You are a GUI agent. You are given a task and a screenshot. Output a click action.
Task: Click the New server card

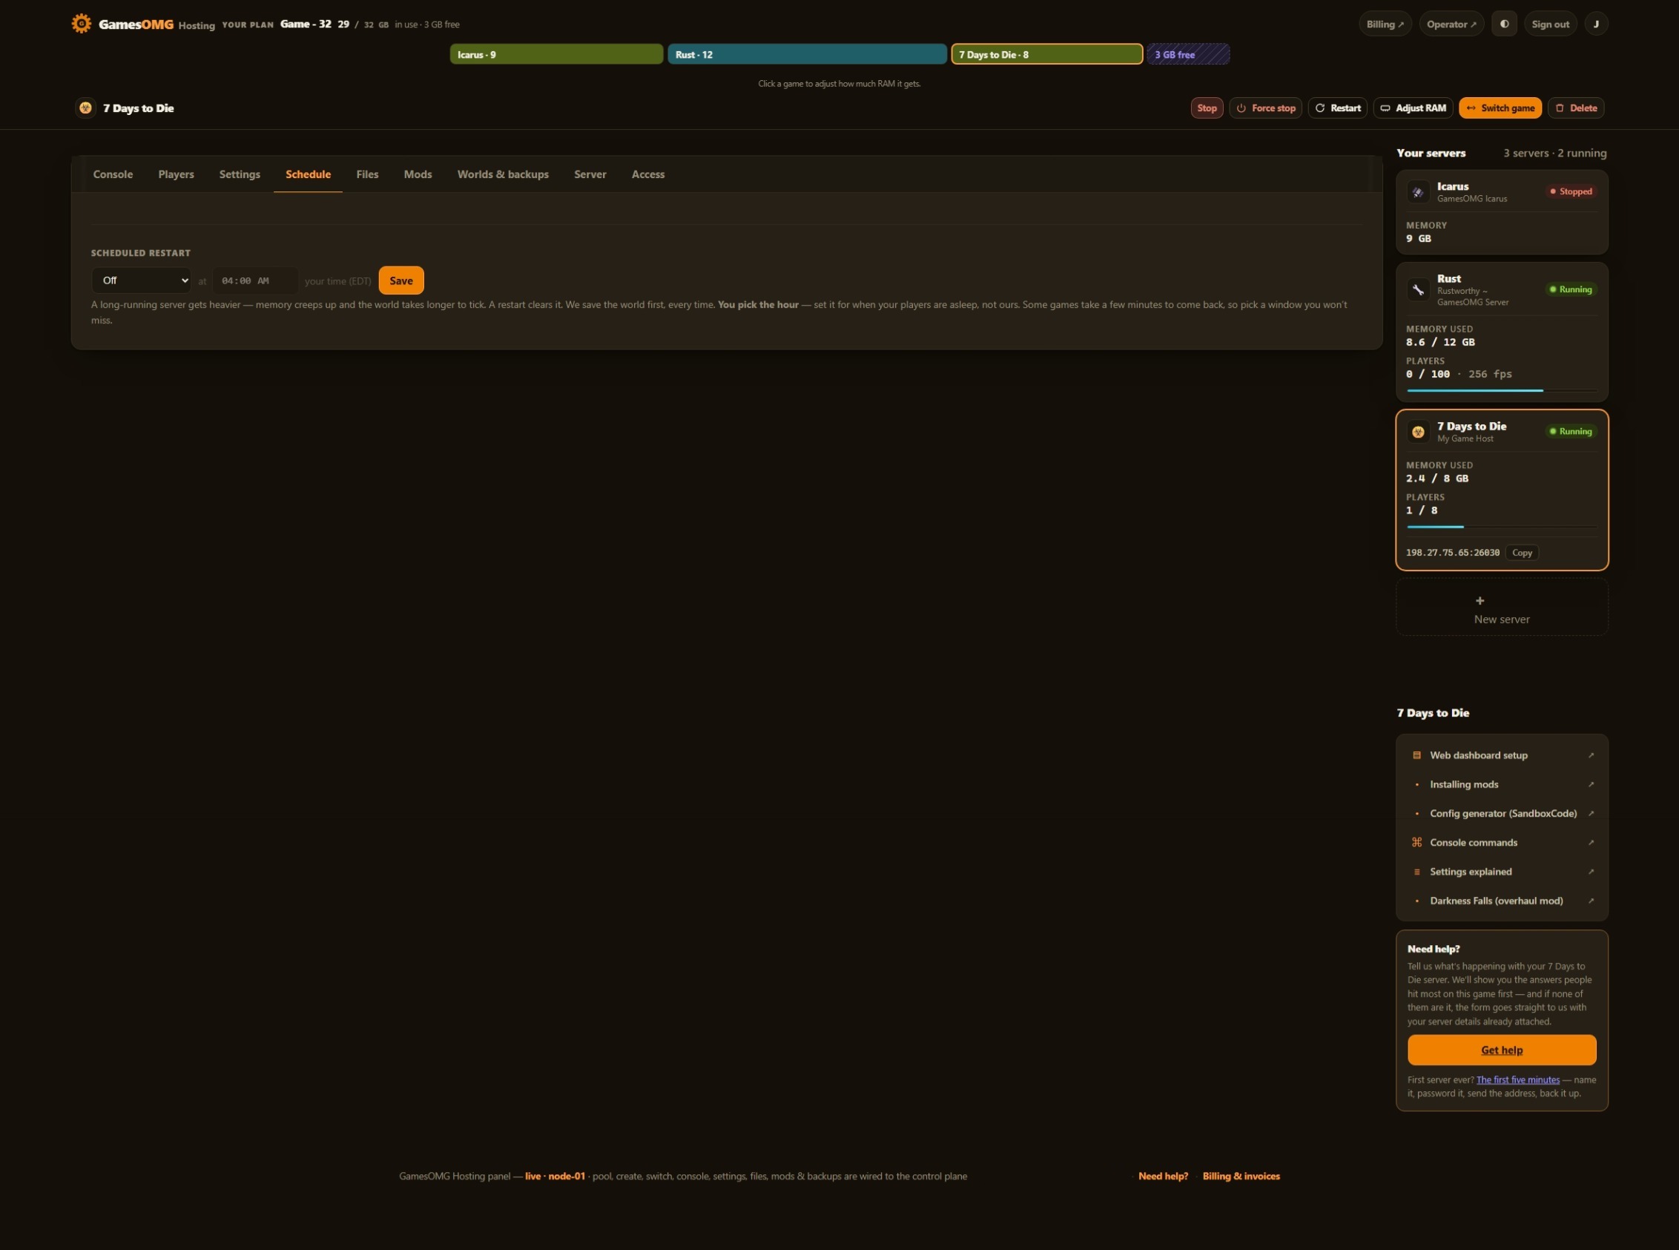coord(1501,608)
